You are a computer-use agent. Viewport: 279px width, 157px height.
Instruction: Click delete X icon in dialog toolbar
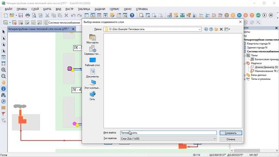pos(221,29)
